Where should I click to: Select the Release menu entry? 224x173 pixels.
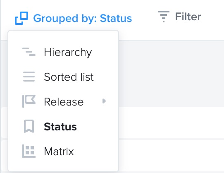pos(63,102)
